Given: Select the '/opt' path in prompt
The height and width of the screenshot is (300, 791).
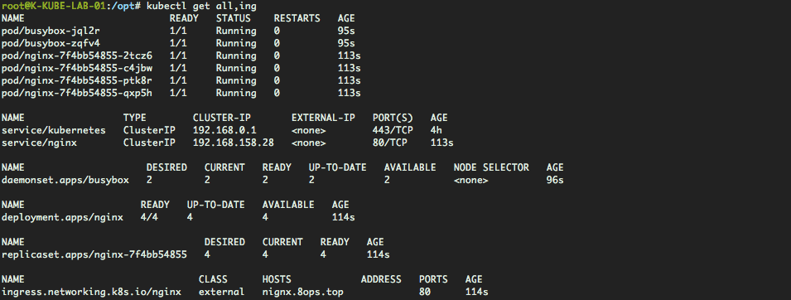Looking at the screenshot, I should click(123, 6).
